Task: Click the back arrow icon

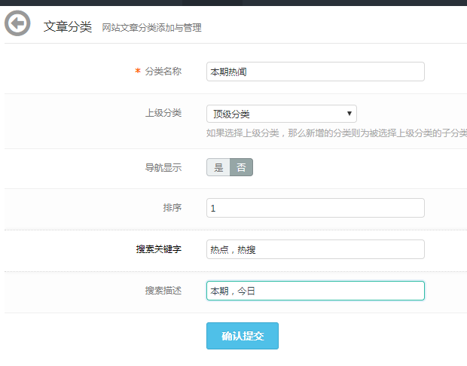Action: click(17, 24)
